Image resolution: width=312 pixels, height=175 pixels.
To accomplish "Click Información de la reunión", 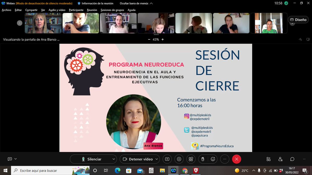I will 95,3.
